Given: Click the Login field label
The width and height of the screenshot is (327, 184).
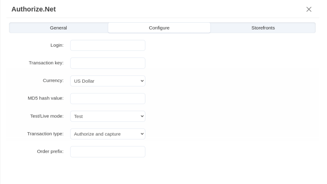Looking at the screenshot, I should pos(57,45).
